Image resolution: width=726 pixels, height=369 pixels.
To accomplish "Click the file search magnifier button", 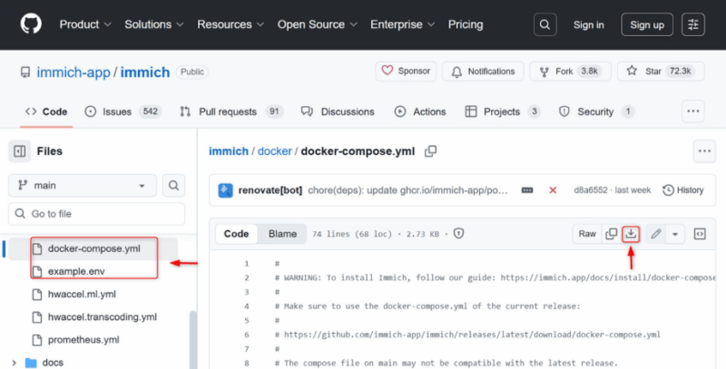I will tap(173, 186).
